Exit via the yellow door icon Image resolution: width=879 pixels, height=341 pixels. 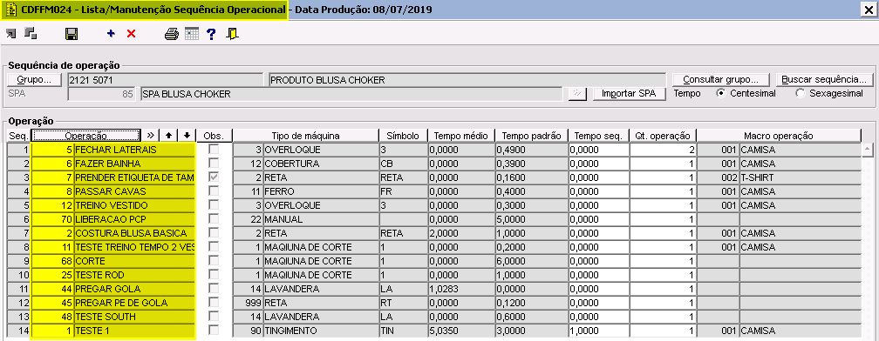tap(233, 34)
